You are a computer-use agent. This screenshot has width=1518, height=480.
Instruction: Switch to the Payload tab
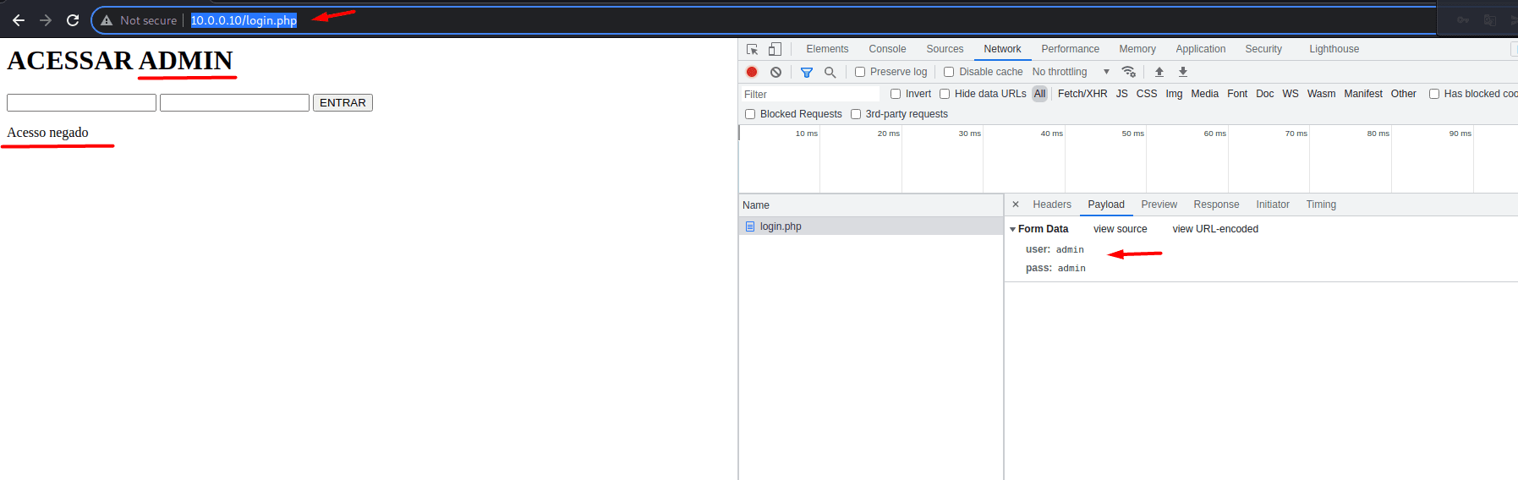tap(1106, 205)
